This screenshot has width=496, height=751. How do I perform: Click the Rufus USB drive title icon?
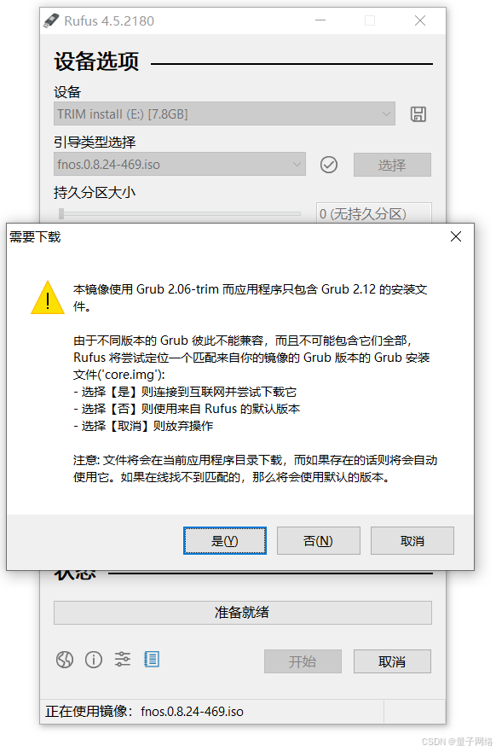pyautogui.click(x=50, y=21)
